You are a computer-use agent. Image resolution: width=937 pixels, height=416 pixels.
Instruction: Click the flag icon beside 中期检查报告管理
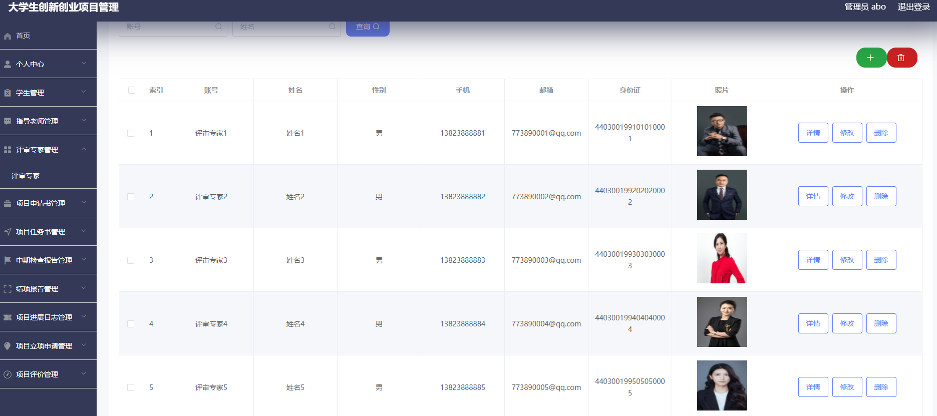8,260
